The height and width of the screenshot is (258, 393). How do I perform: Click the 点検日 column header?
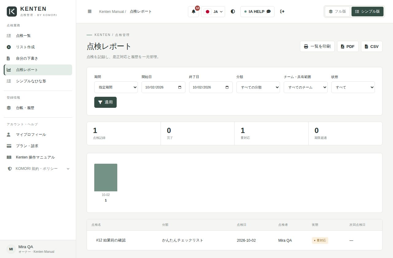point(241,225)
